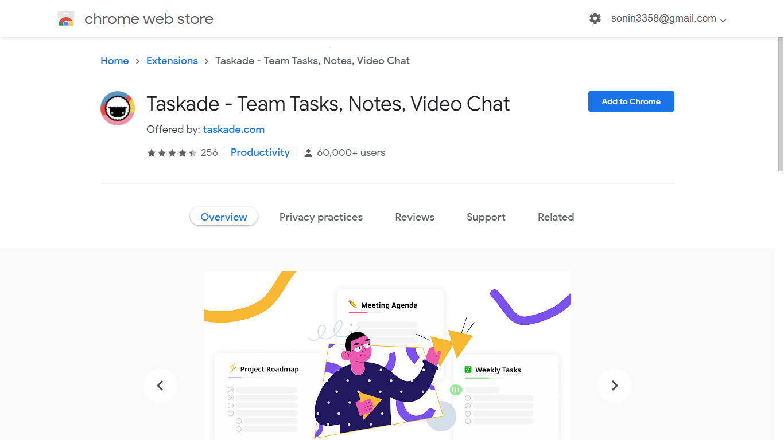Click the page's vertical scrollbar thumb
Viewport: 784px width, 440px height.
(x=780, y=104)
